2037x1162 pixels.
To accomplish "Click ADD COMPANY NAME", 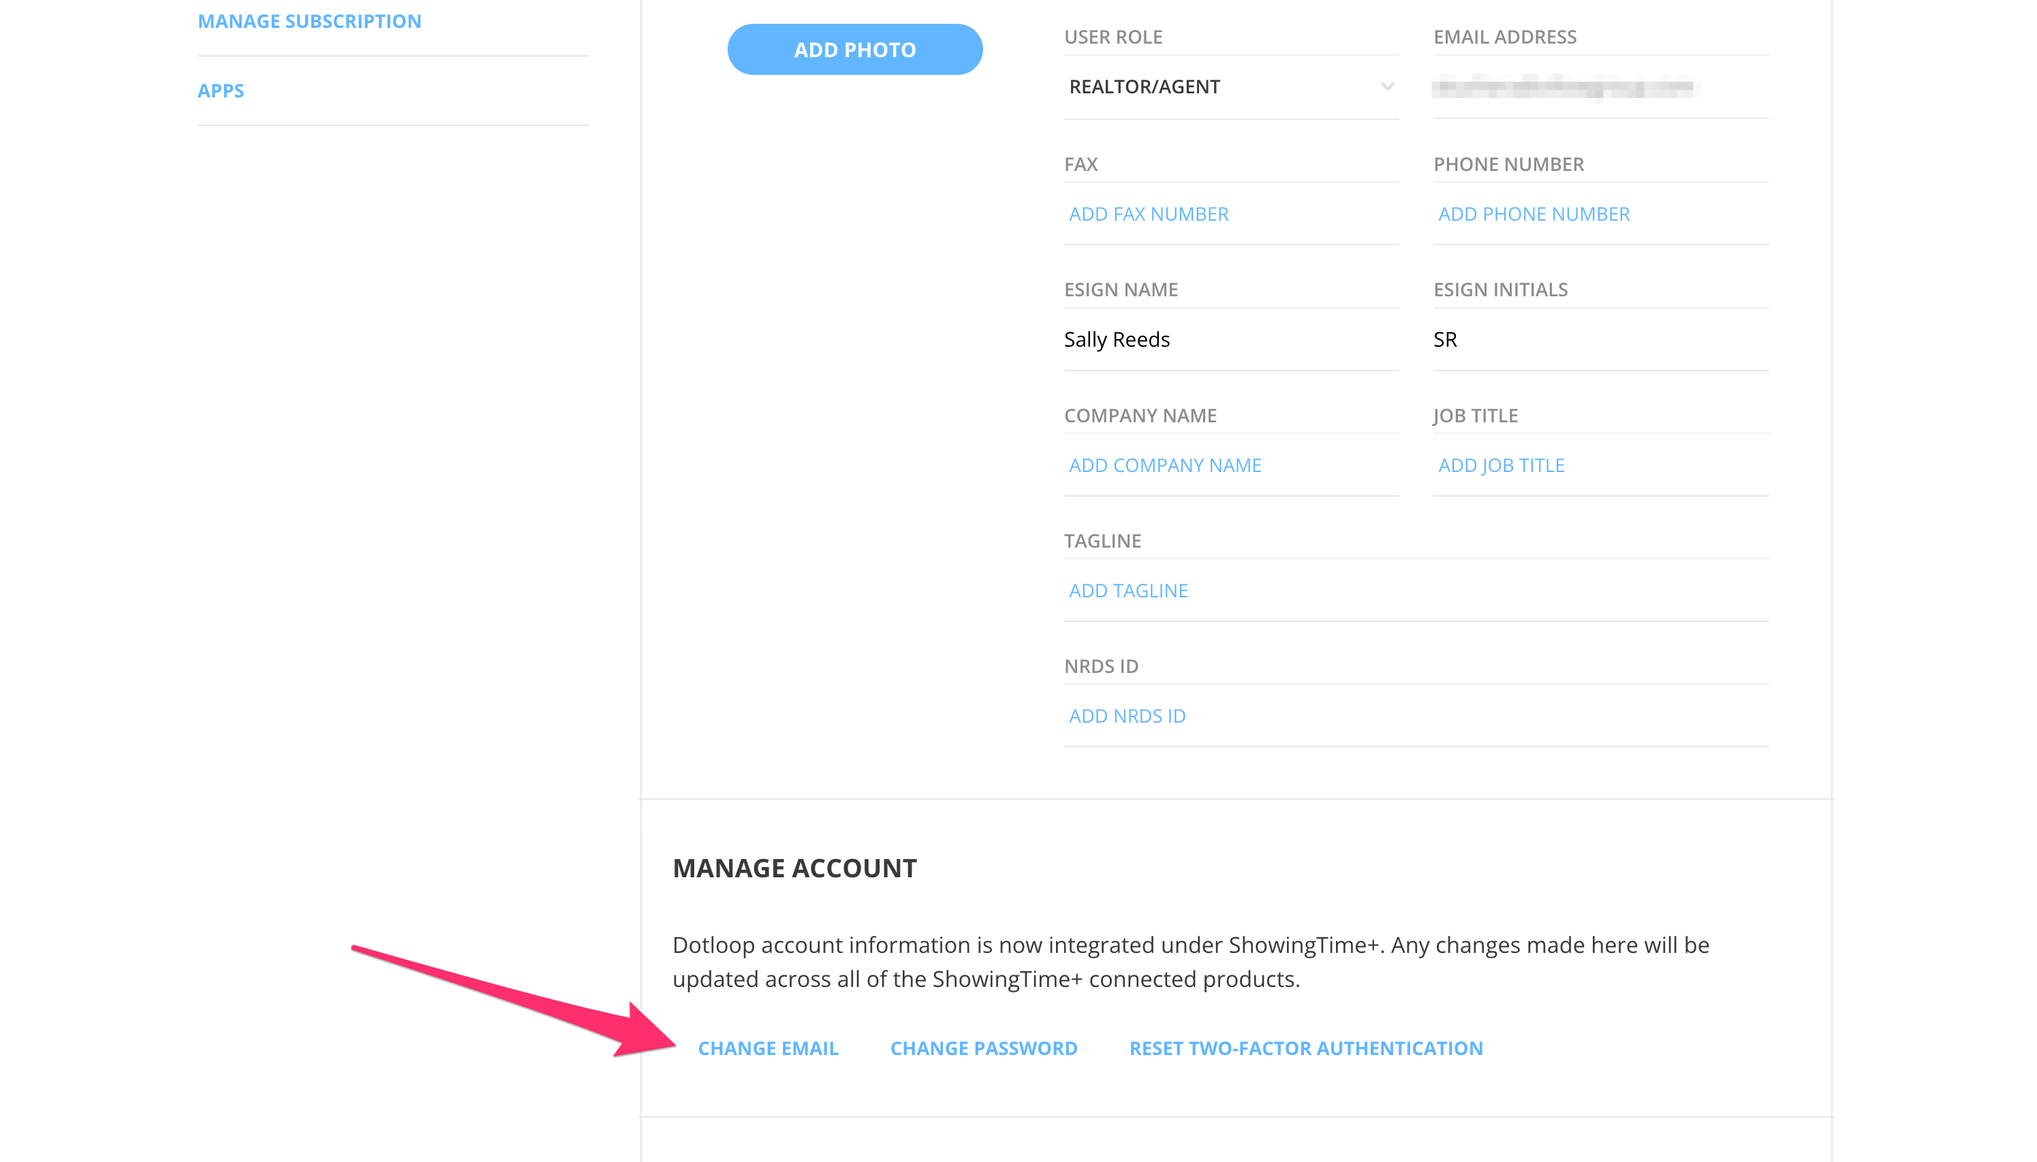I will point(1164,465).
